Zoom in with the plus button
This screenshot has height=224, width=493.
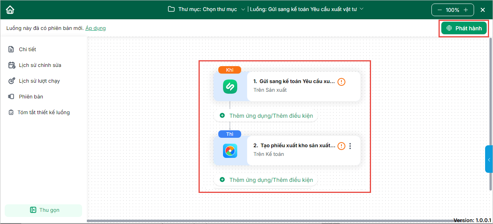466,10
